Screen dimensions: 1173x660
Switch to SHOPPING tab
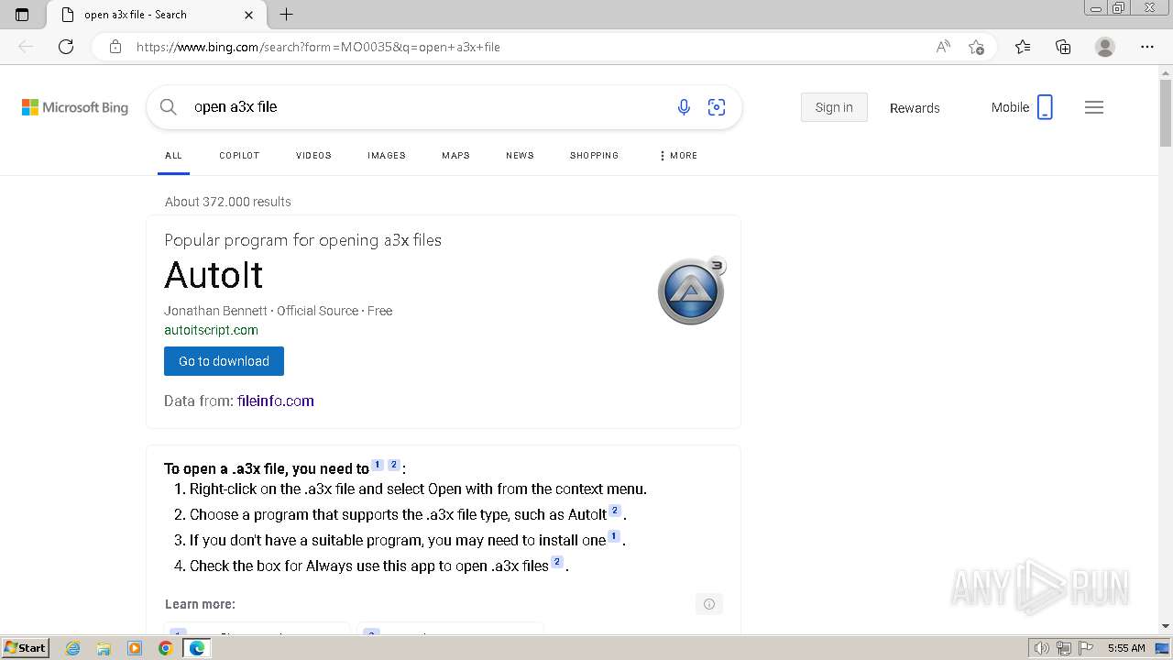coord(594,156)
